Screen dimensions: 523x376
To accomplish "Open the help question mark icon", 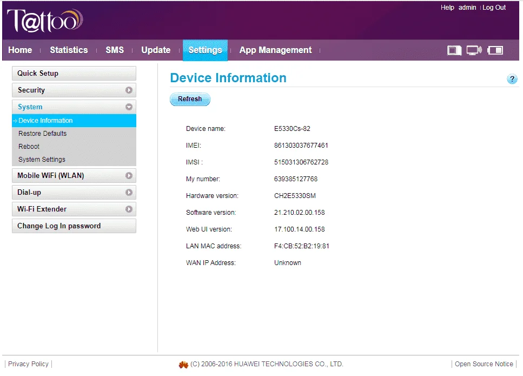I will tap(512, 79).
